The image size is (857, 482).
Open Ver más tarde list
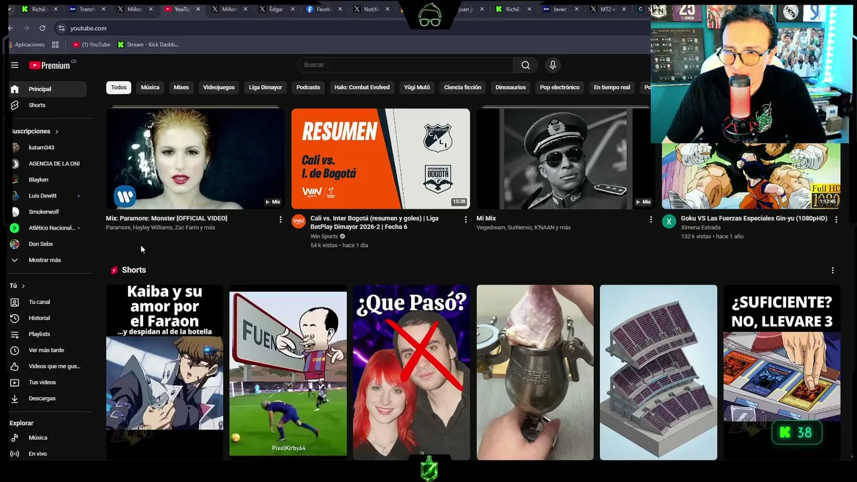[48, 350]
